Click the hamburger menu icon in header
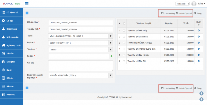 (x=27, y=4)
